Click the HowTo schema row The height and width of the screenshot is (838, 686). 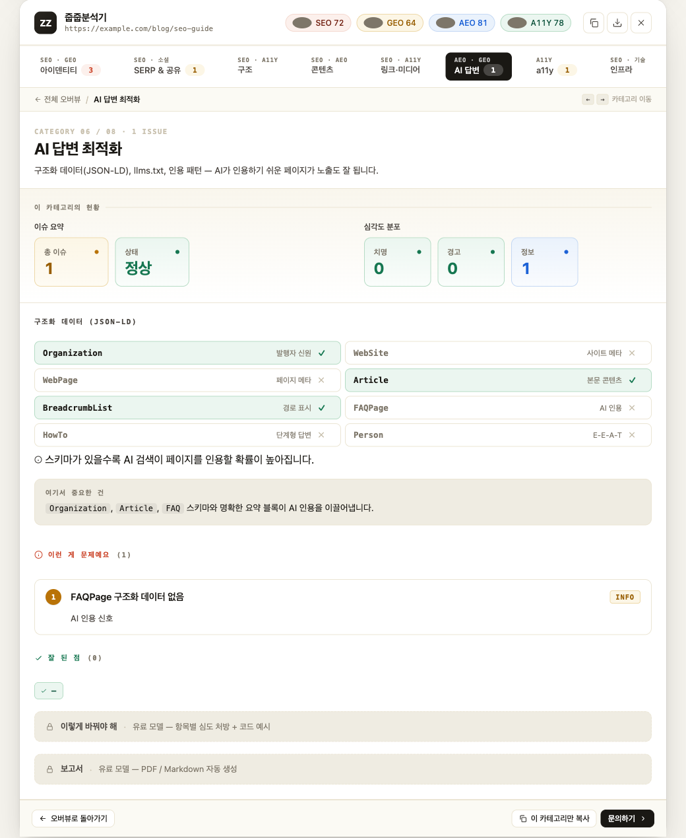point(187,435)
